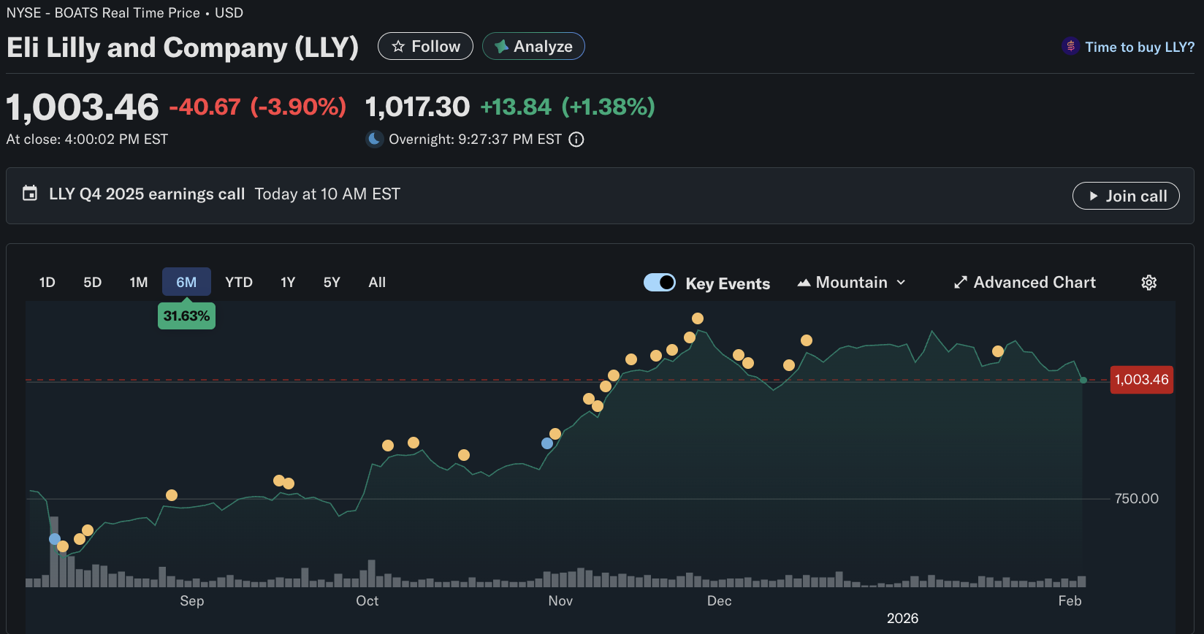Click the overnight price 1,017.30

(417, 107)
